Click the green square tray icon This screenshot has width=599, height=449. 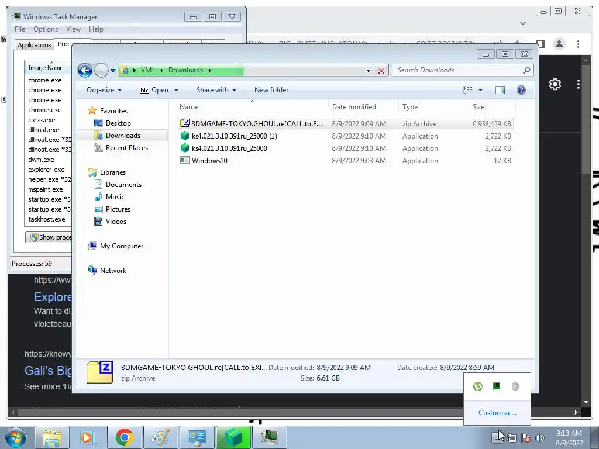click(x=496, y=386)
